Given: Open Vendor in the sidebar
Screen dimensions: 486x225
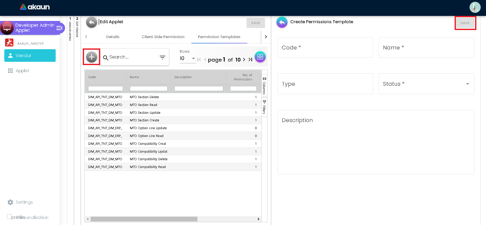Looking at the screenshot, I should pos(30,55).
